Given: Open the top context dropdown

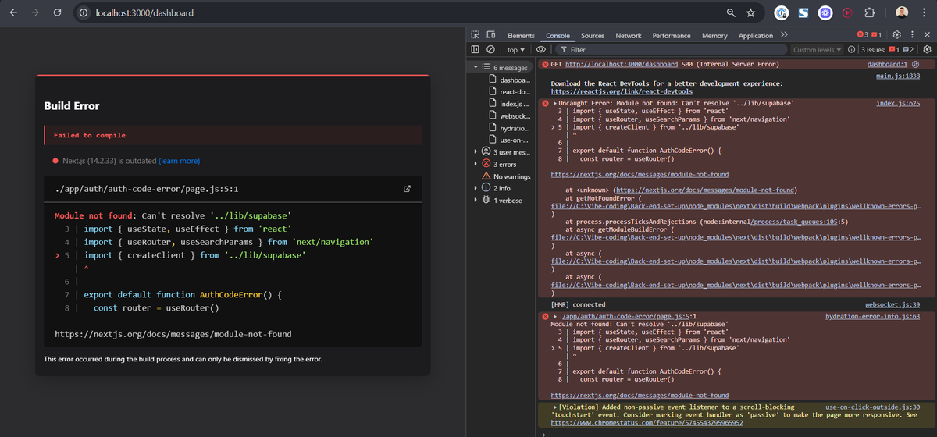Looking at the screenshot, I should 515,49.
